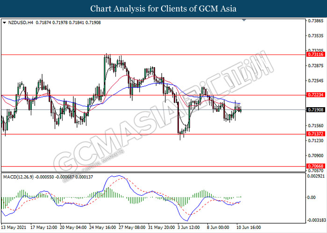
Task: Click the NZDUSD,H4 chart title text
Action: tap(21, 23)
